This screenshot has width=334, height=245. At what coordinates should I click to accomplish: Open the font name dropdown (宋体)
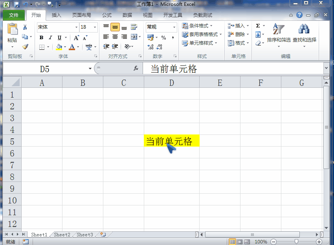(76, 27)
